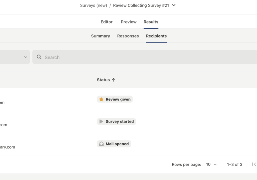Click the 1–3 of 3 pagination text
The image size is (257, 180).
point(234,164)
